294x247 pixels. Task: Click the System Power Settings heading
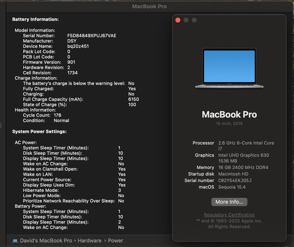pyautogui.click(x=39, y=131)
